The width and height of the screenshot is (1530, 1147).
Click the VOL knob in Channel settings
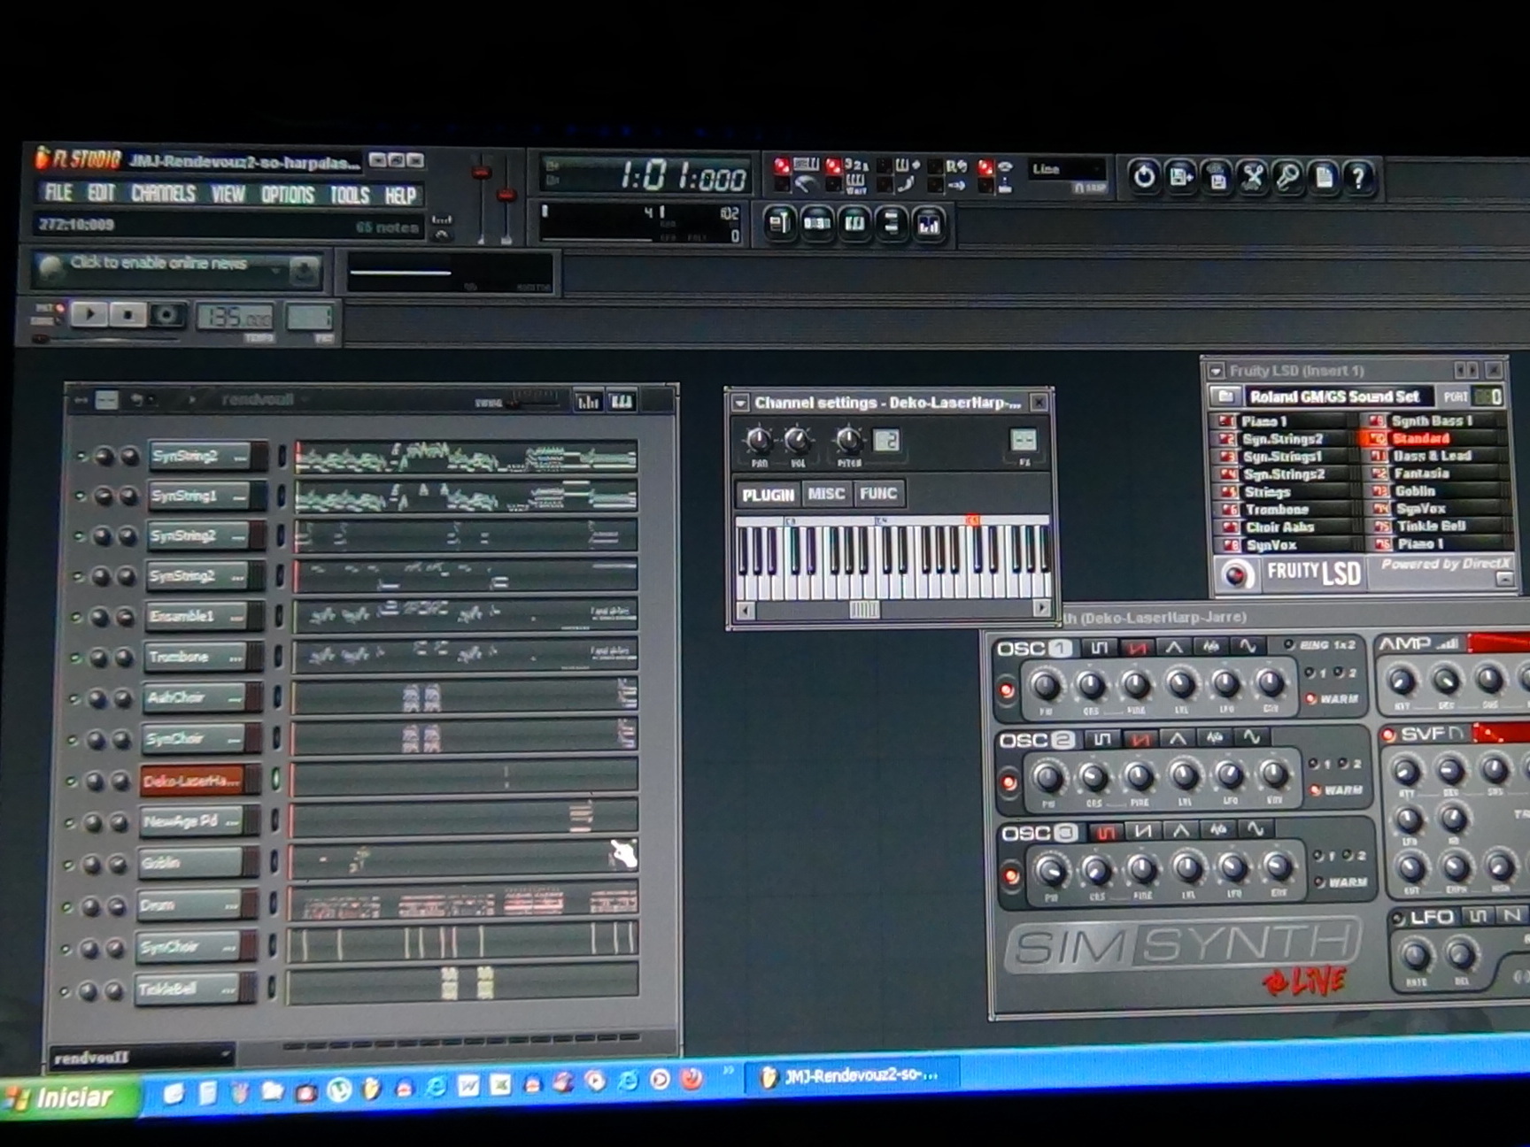pyautogui.click(x=797, y=440)
